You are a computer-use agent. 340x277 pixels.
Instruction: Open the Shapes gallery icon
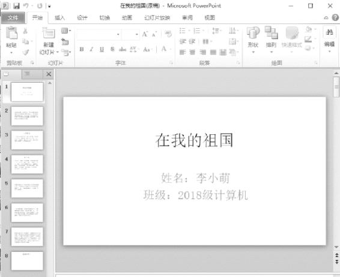(253, 33)
